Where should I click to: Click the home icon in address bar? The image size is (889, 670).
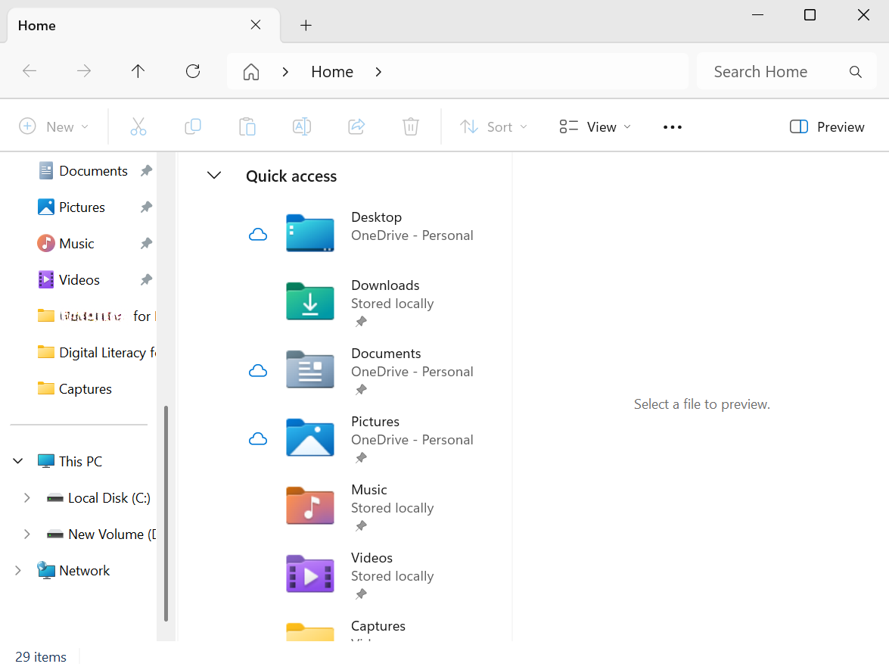[251, 72]
